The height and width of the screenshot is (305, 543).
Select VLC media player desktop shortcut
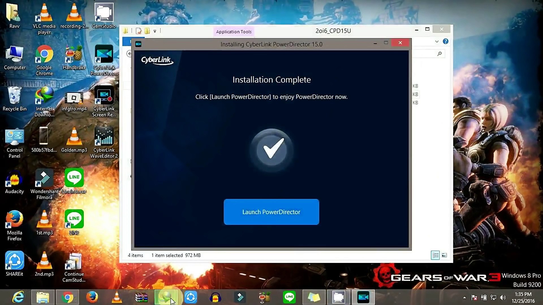44,19
